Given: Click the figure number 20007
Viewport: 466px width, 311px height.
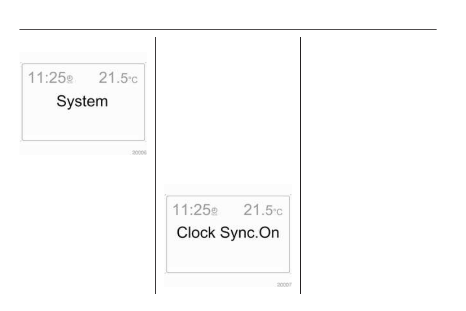Looking at the screenshot, I should tap(284, 285).
